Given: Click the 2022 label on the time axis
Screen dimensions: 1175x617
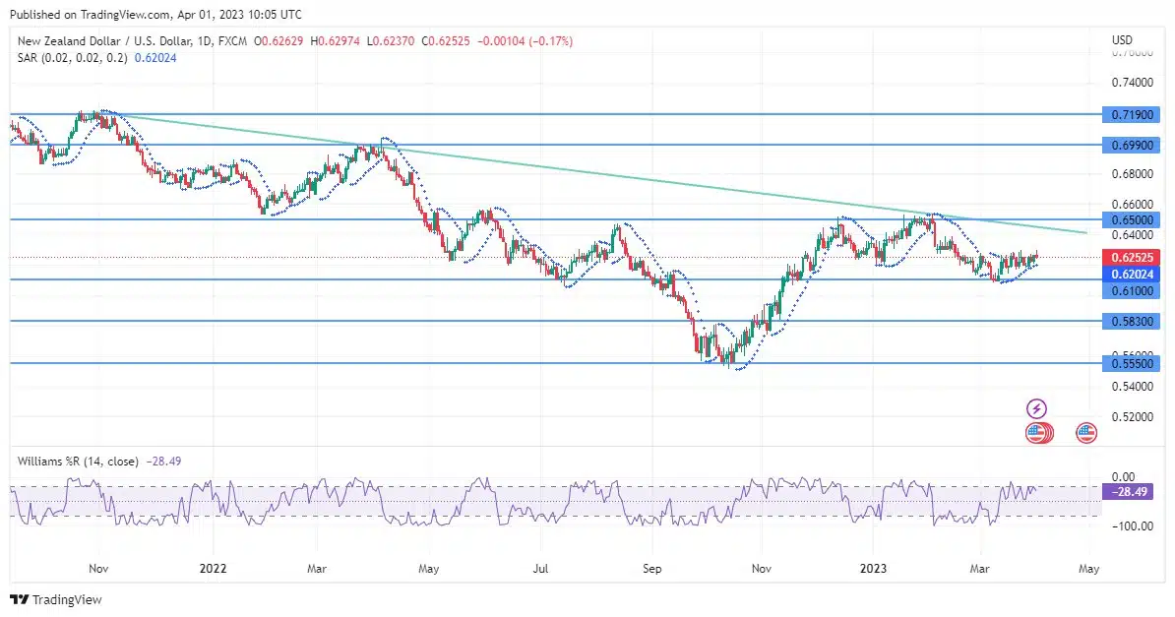Looking at the screenshot, I should click(x=214, y=569).
